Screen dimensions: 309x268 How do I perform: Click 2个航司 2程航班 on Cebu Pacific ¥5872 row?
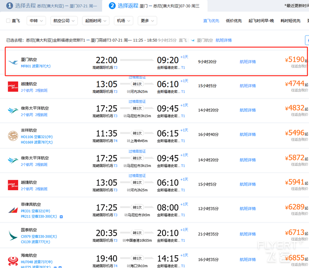point(34,165)
